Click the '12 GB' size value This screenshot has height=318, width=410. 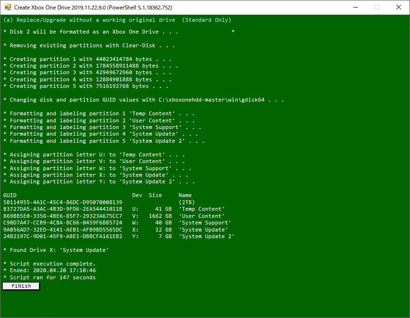pyautogui.click(x=164, y=230)
